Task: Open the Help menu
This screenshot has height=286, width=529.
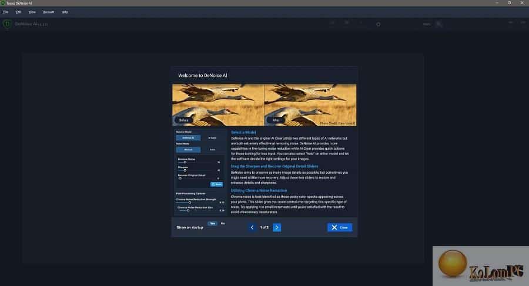Action: pyautogui.click(x=65, y=12)
